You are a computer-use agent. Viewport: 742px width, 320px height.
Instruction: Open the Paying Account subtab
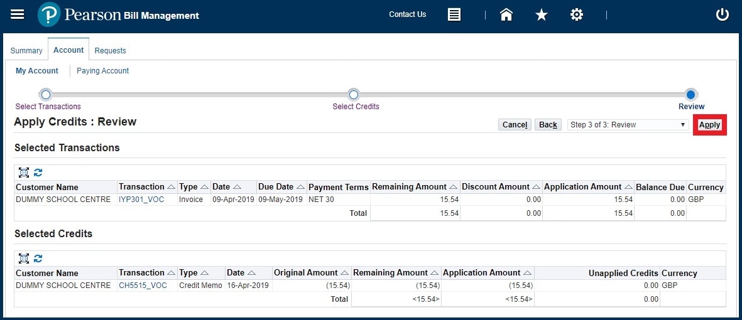pyautogui.click(x=102, y=71)
